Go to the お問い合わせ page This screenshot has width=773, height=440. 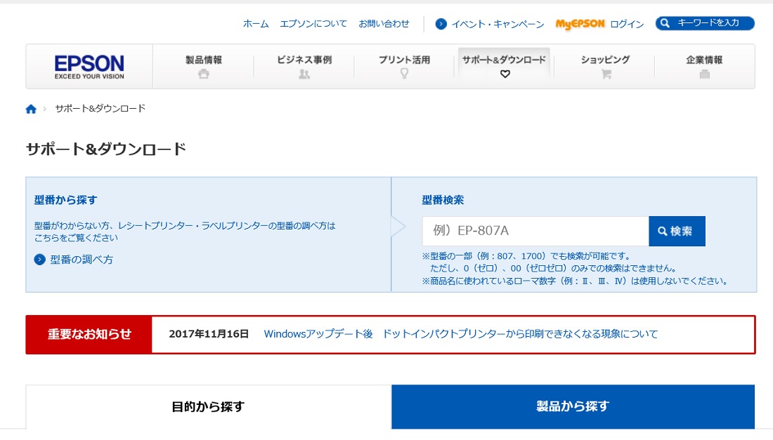(x=384, y=24)
